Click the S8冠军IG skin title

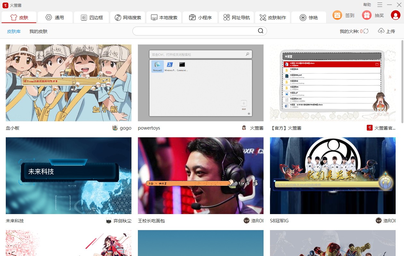click(279, 221)
